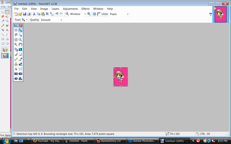231x144 pixels.
Task: Open the Units Pixels dropdown
Action: [128, 14]
